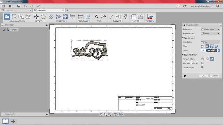This screenshot has width=223, height=125.
Task: Select the Detail View tool
Action: [28, 17]
